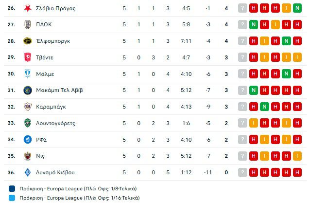Click the green N result in PAOK row
Image resolution: width=309 pixels, height=203 pixels.
(x=254, y=24)
